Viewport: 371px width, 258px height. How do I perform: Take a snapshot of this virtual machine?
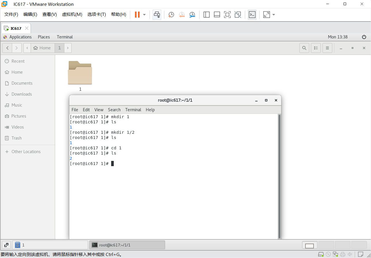[x=171, y=14]
